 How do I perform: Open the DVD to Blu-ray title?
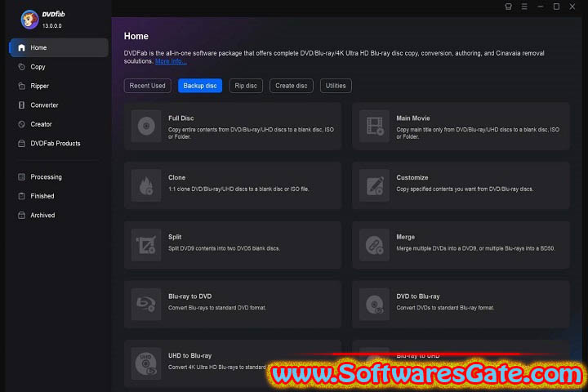(418, 296)
